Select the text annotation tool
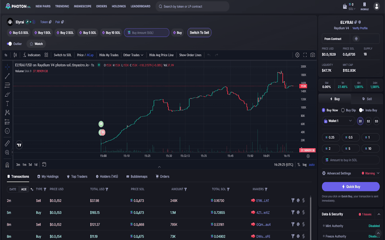This screenshot has width=385, height=240. pyautogui.click(x=8, y=103)
